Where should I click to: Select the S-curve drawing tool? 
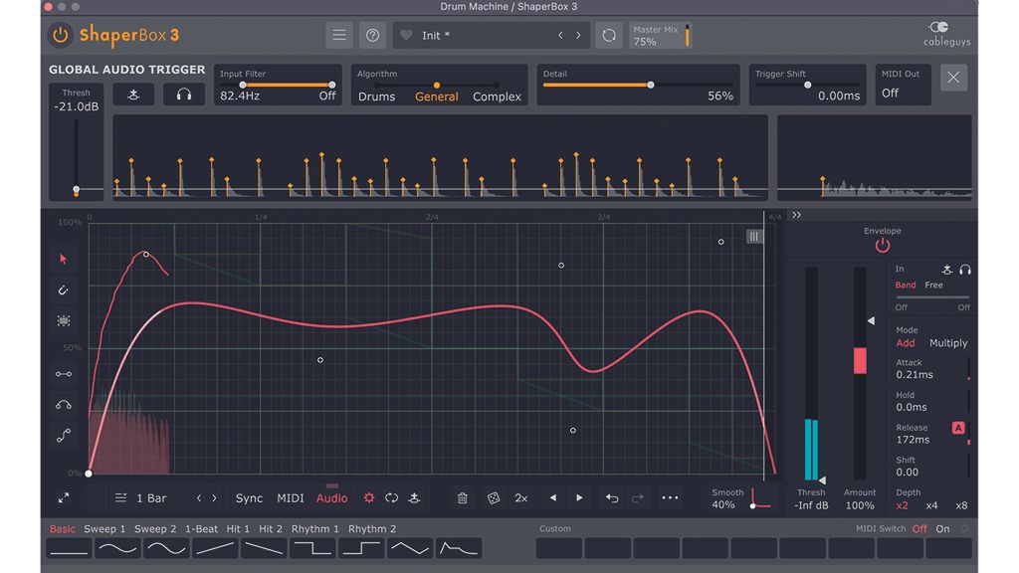tap(63, 436)
